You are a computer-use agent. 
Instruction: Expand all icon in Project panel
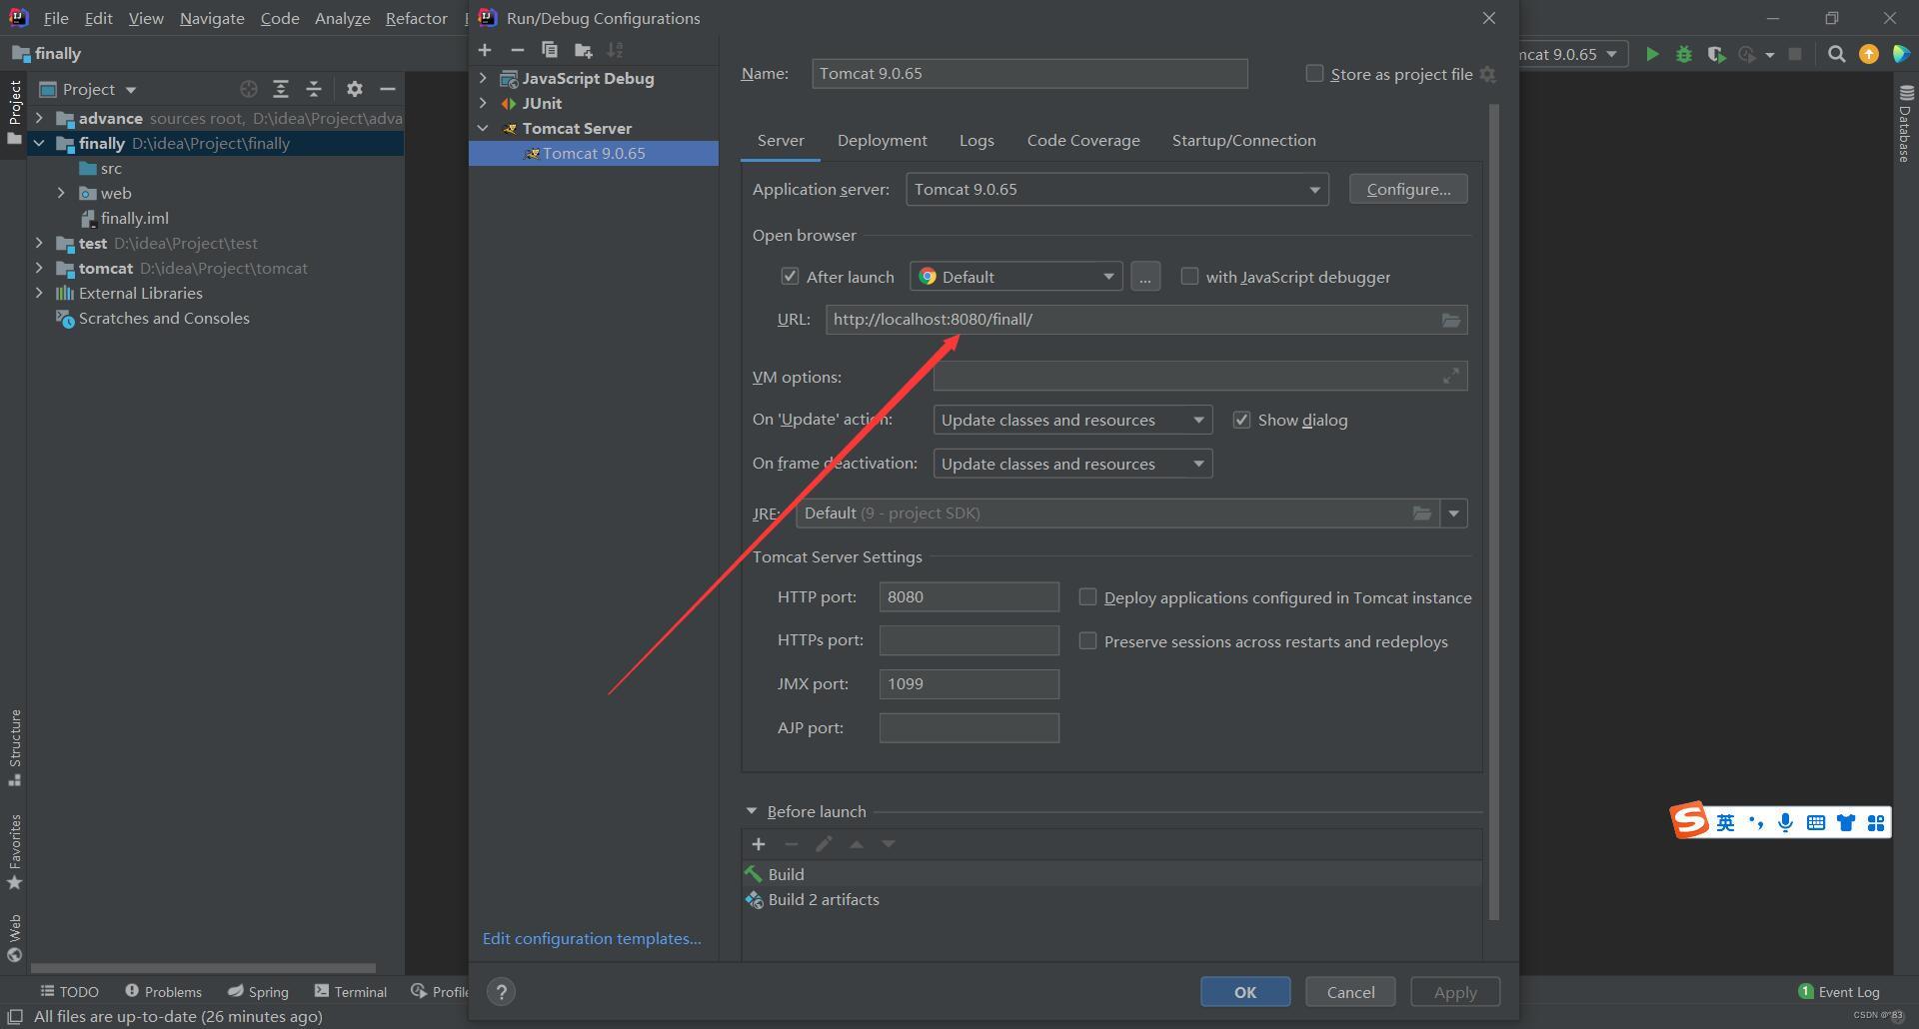coord(281,89)
